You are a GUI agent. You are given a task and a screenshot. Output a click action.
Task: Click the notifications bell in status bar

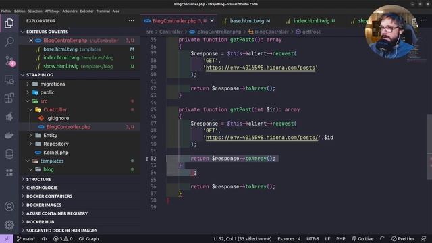pos(424,238)
